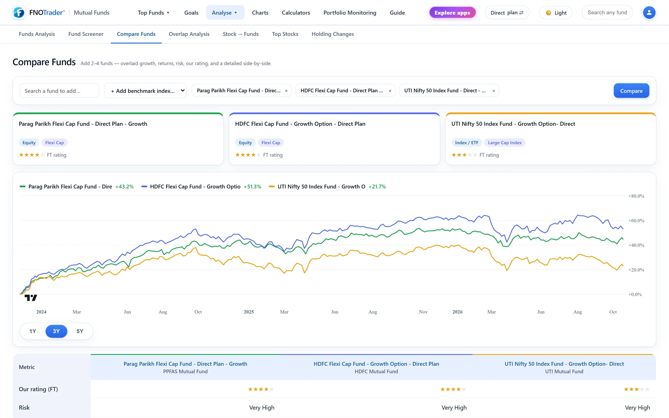Switch to the Overlap Analysis tab
This screenshot has width=669, height=418.
(189, 34)
